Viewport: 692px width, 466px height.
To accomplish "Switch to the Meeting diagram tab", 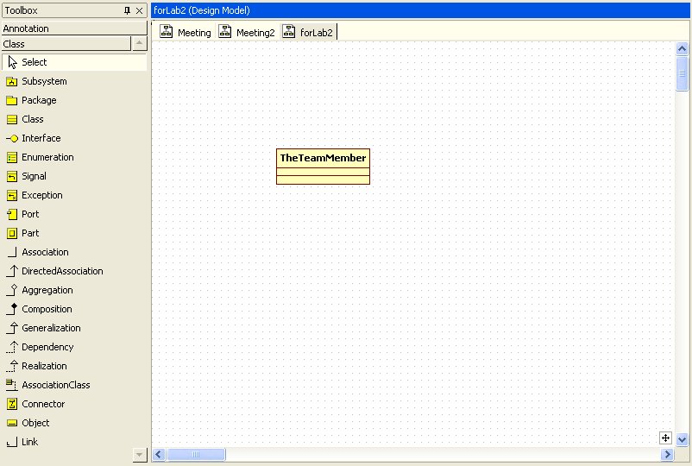I will (186, 32).
